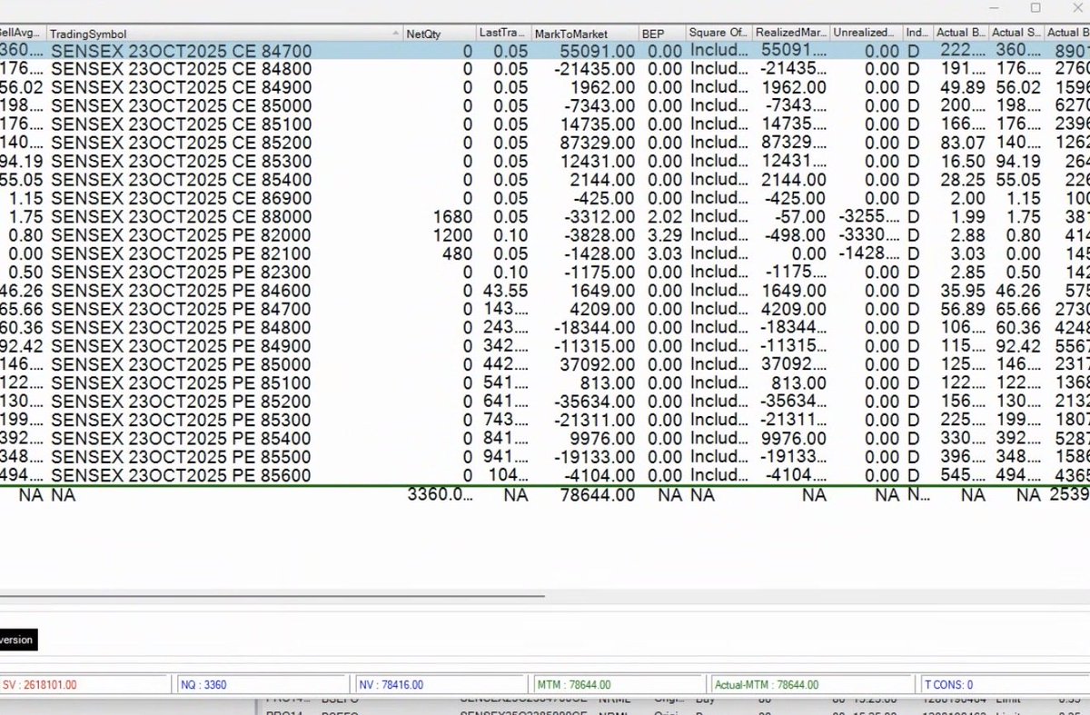
Task: Select the SENSEX 23OCT2025 PE 82100 symbol
Action: pyautogui.click(x=181, y=253)
